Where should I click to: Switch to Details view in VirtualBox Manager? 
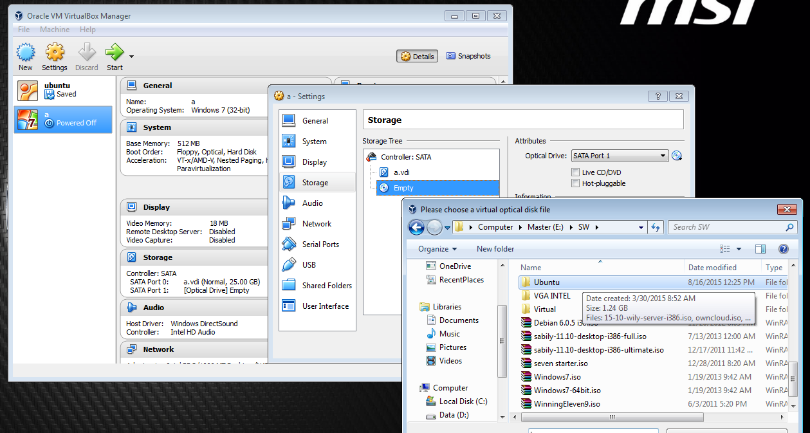(x=418, y=57)
